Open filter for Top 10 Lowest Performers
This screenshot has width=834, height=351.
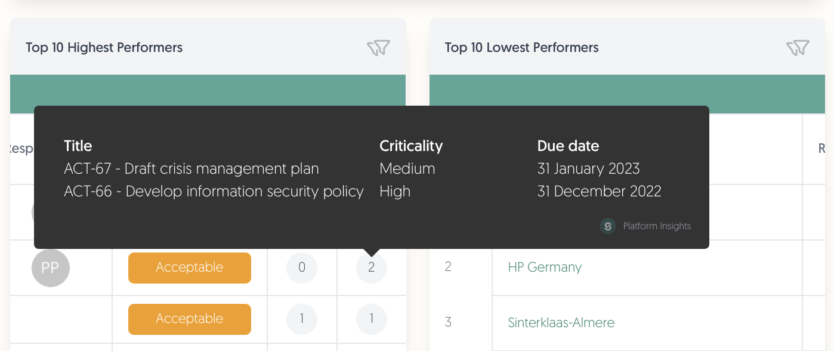point(798,48)
